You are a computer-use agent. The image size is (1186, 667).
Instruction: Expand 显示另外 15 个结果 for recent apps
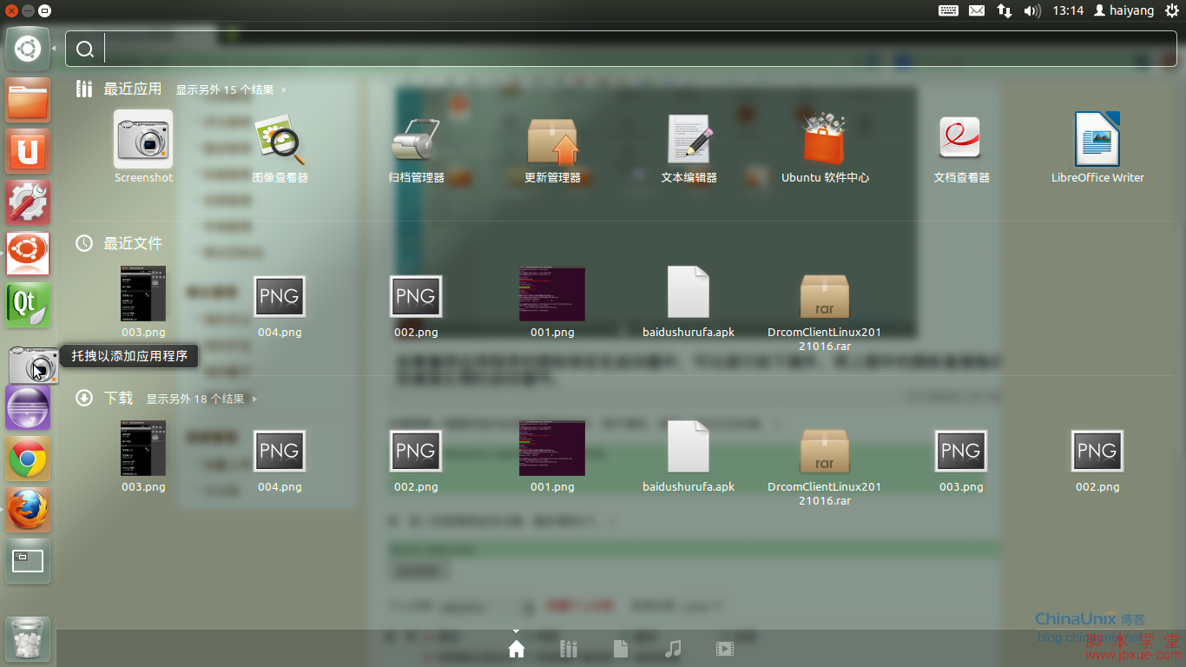coord(231,89)
